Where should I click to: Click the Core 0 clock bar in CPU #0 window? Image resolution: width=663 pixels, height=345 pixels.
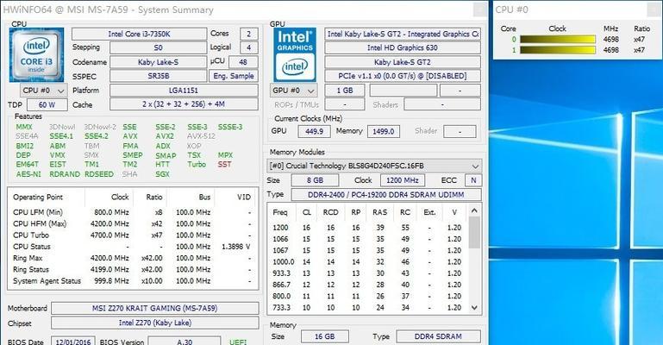pos(558,40)
